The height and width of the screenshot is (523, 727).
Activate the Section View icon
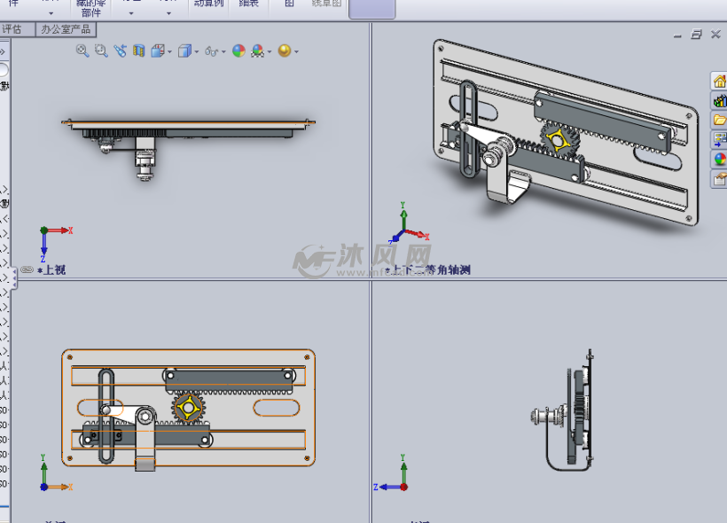point(138,51)
